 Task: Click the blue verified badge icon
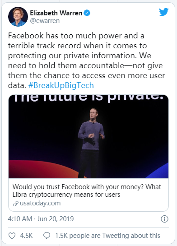(87, 13)
